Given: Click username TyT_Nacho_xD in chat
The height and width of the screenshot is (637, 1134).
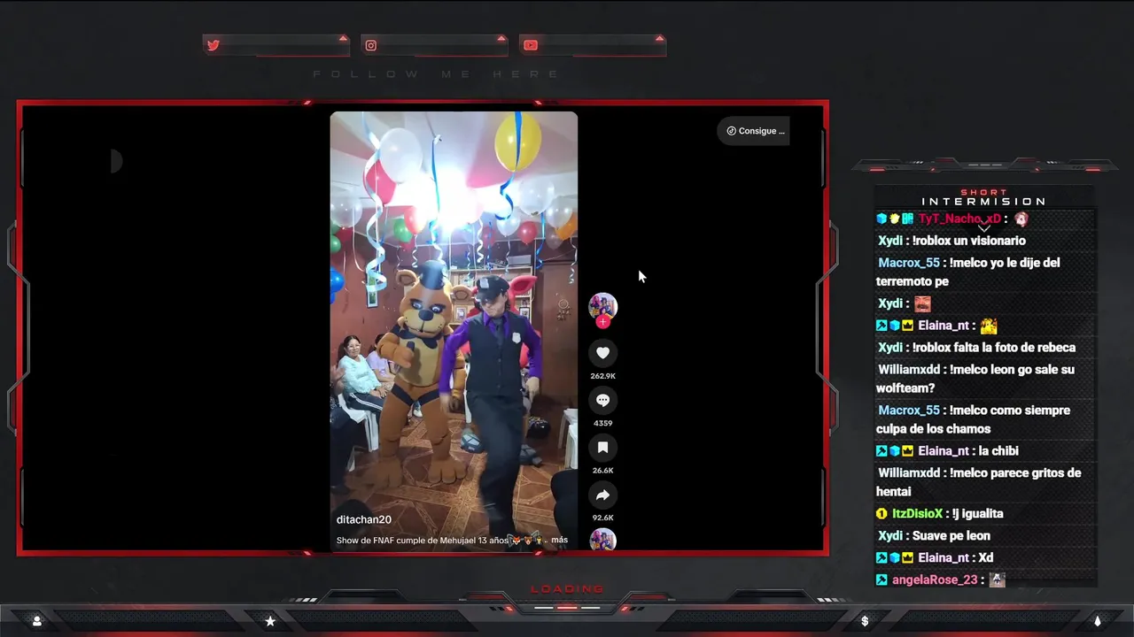Looking at the screenshot, I should pos(959,219).
